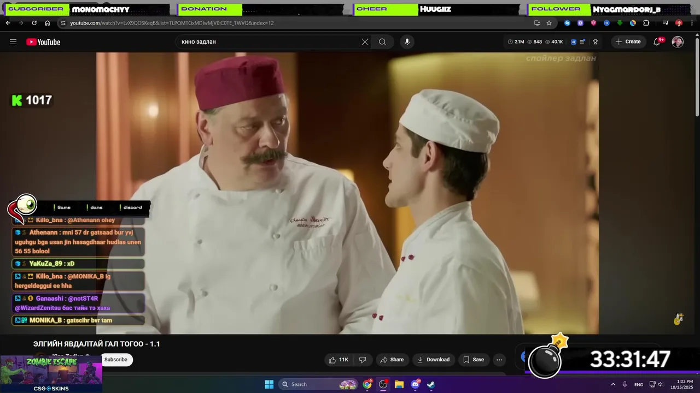Open the list icon in stats bar
This screenshot has height=393, width=700.
click(x=582, y=42)
